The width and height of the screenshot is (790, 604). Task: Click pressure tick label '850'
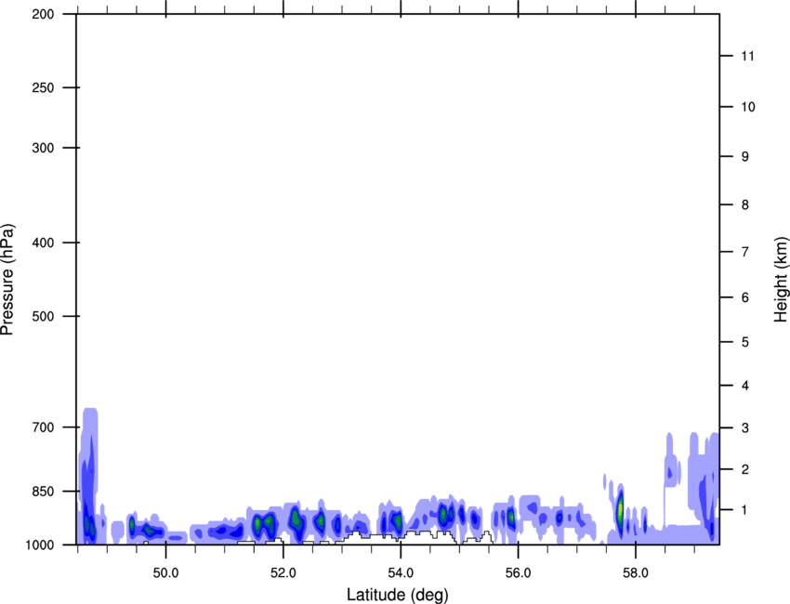43,491
